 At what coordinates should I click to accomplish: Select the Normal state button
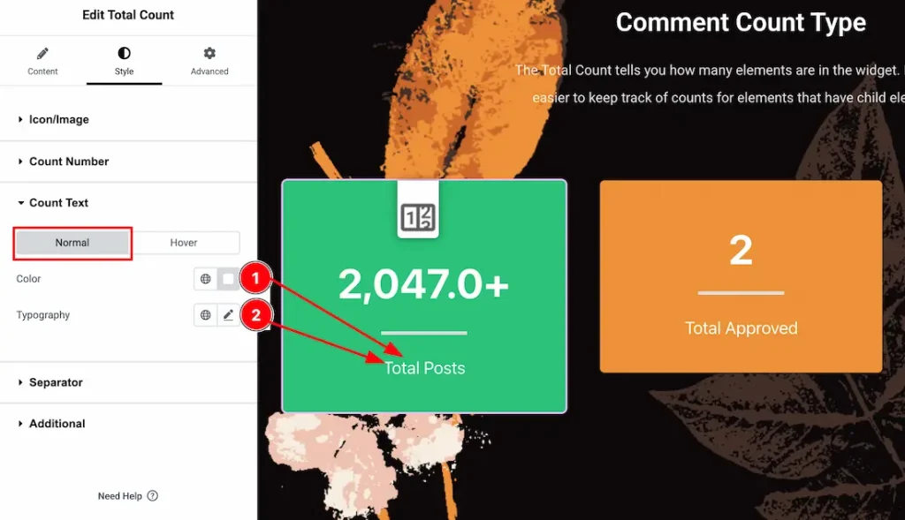tap(72, 243)
